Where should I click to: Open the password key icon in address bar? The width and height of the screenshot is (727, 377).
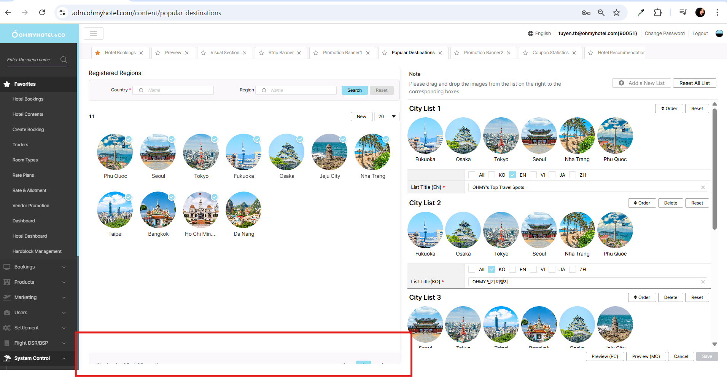pos(586,13)
